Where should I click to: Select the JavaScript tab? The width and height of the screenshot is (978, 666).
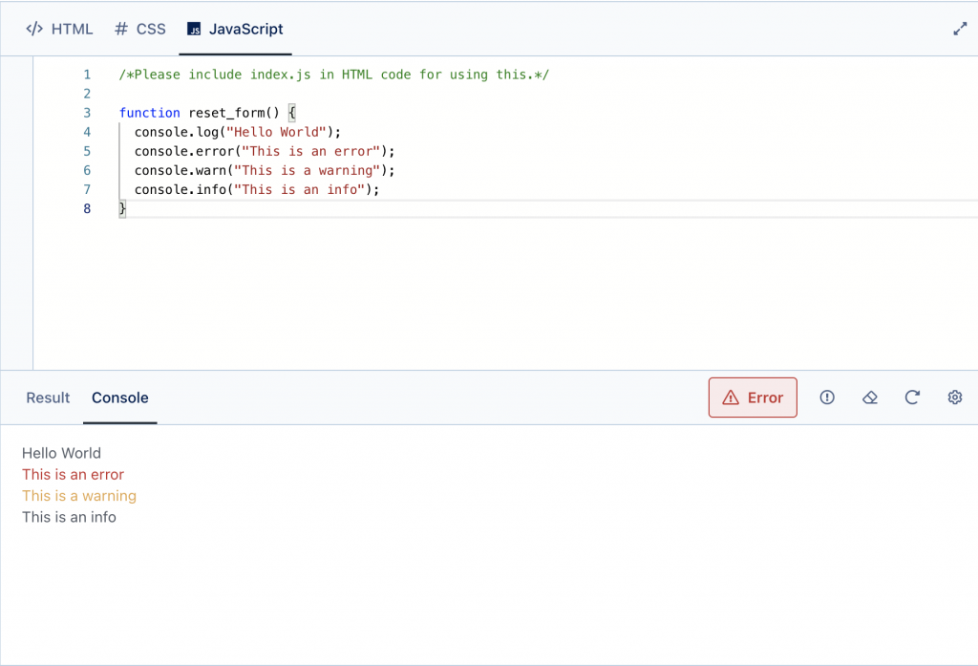tap(235, 29)
